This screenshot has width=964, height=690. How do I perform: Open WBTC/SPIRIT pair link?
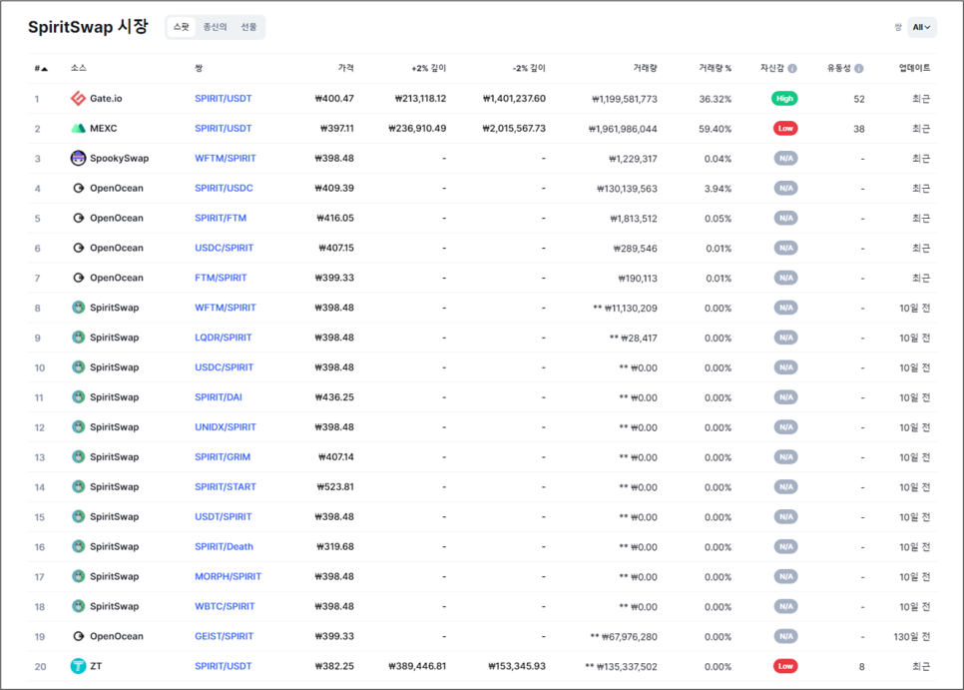pyautogui.click(x=225, y=606)
